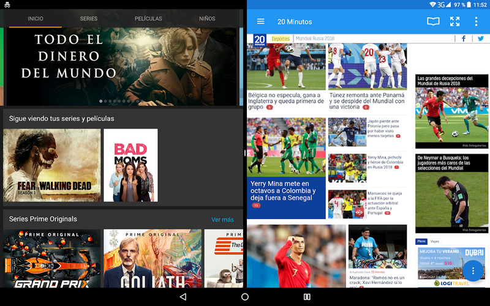Viewport: 490px width, 306px height.
Task: Tap the Japan player photo thumbnail
Action: pyautogui.click(x=347, y=132)
